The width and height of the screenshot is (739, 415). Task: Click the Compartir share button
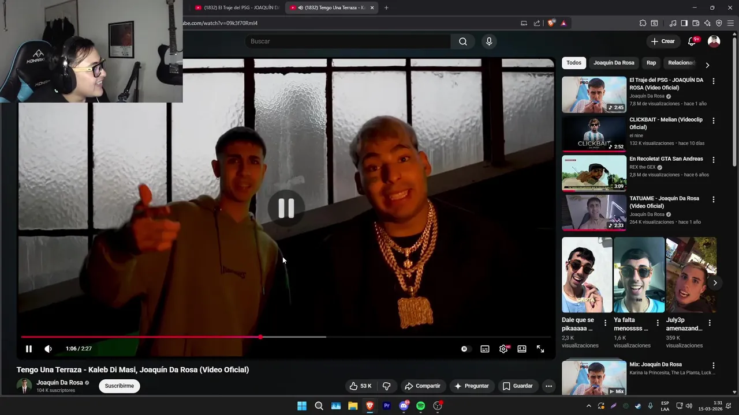(422, 386)
